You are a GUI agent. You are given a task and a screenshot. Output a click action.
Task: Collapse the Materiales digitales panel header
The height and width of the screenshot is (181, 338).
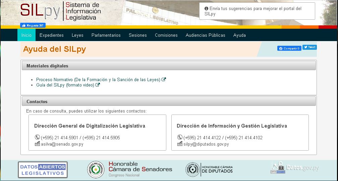coord(169,66)
